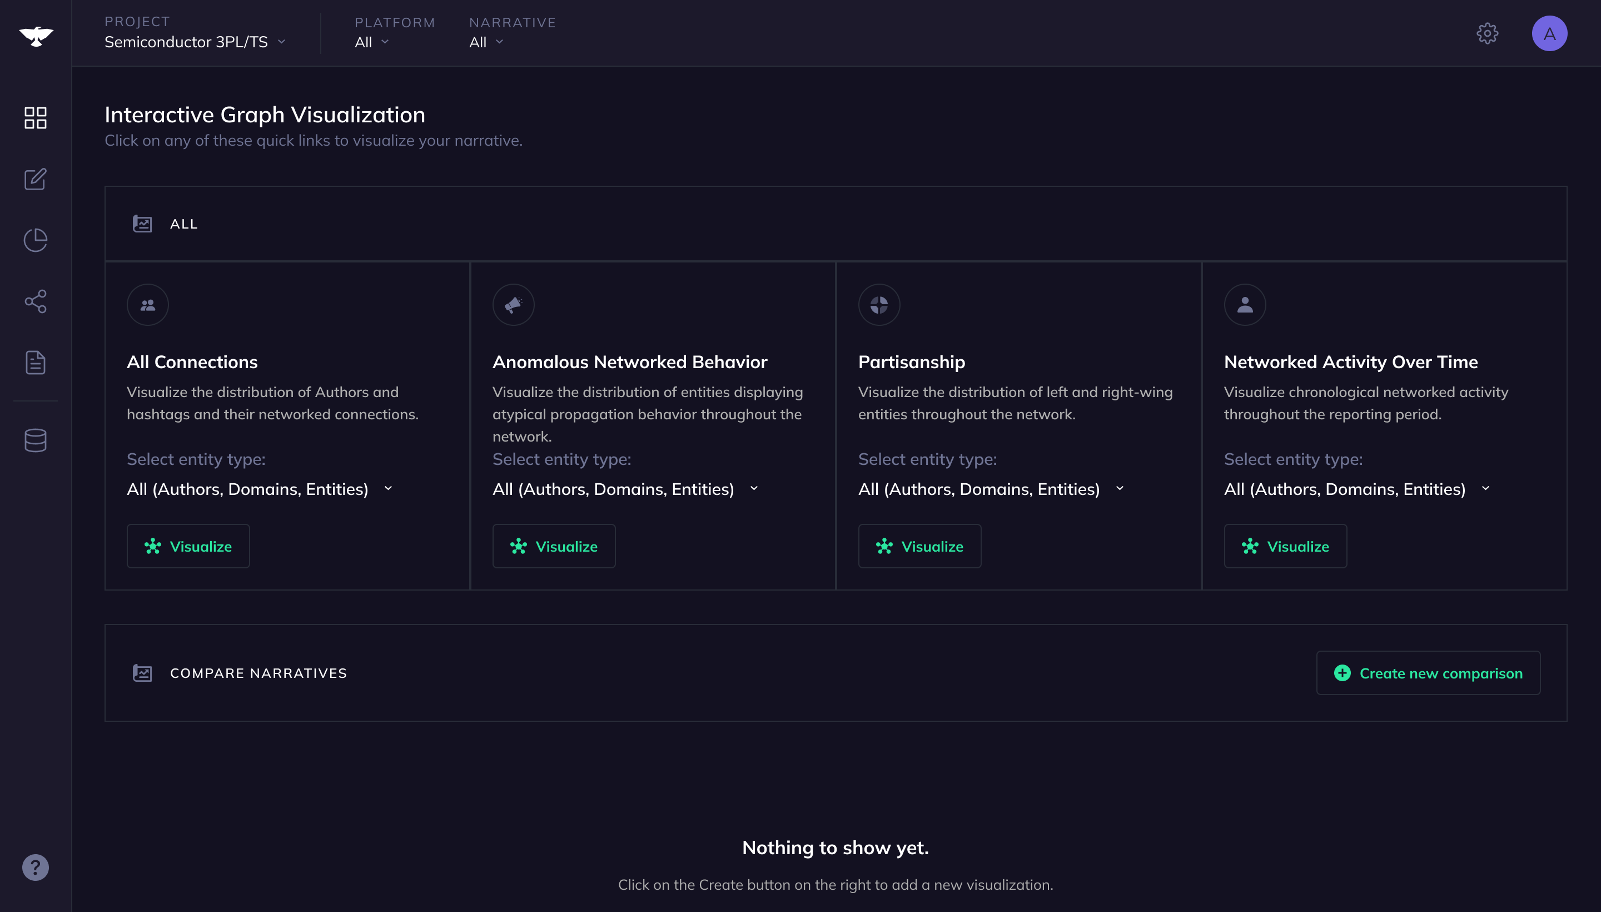This screenshot has width=1601, height=912.
Task: Open the Platform filter dropdown
Action: click(x=371, y=42)
